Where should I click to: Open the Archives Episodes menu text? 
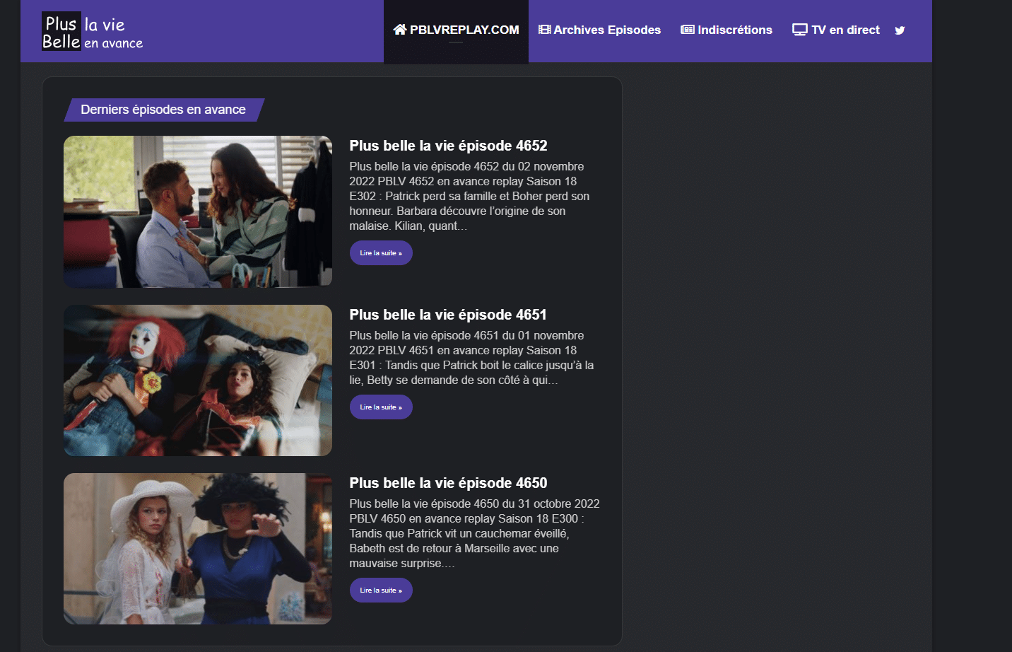[x=607, y=30]
